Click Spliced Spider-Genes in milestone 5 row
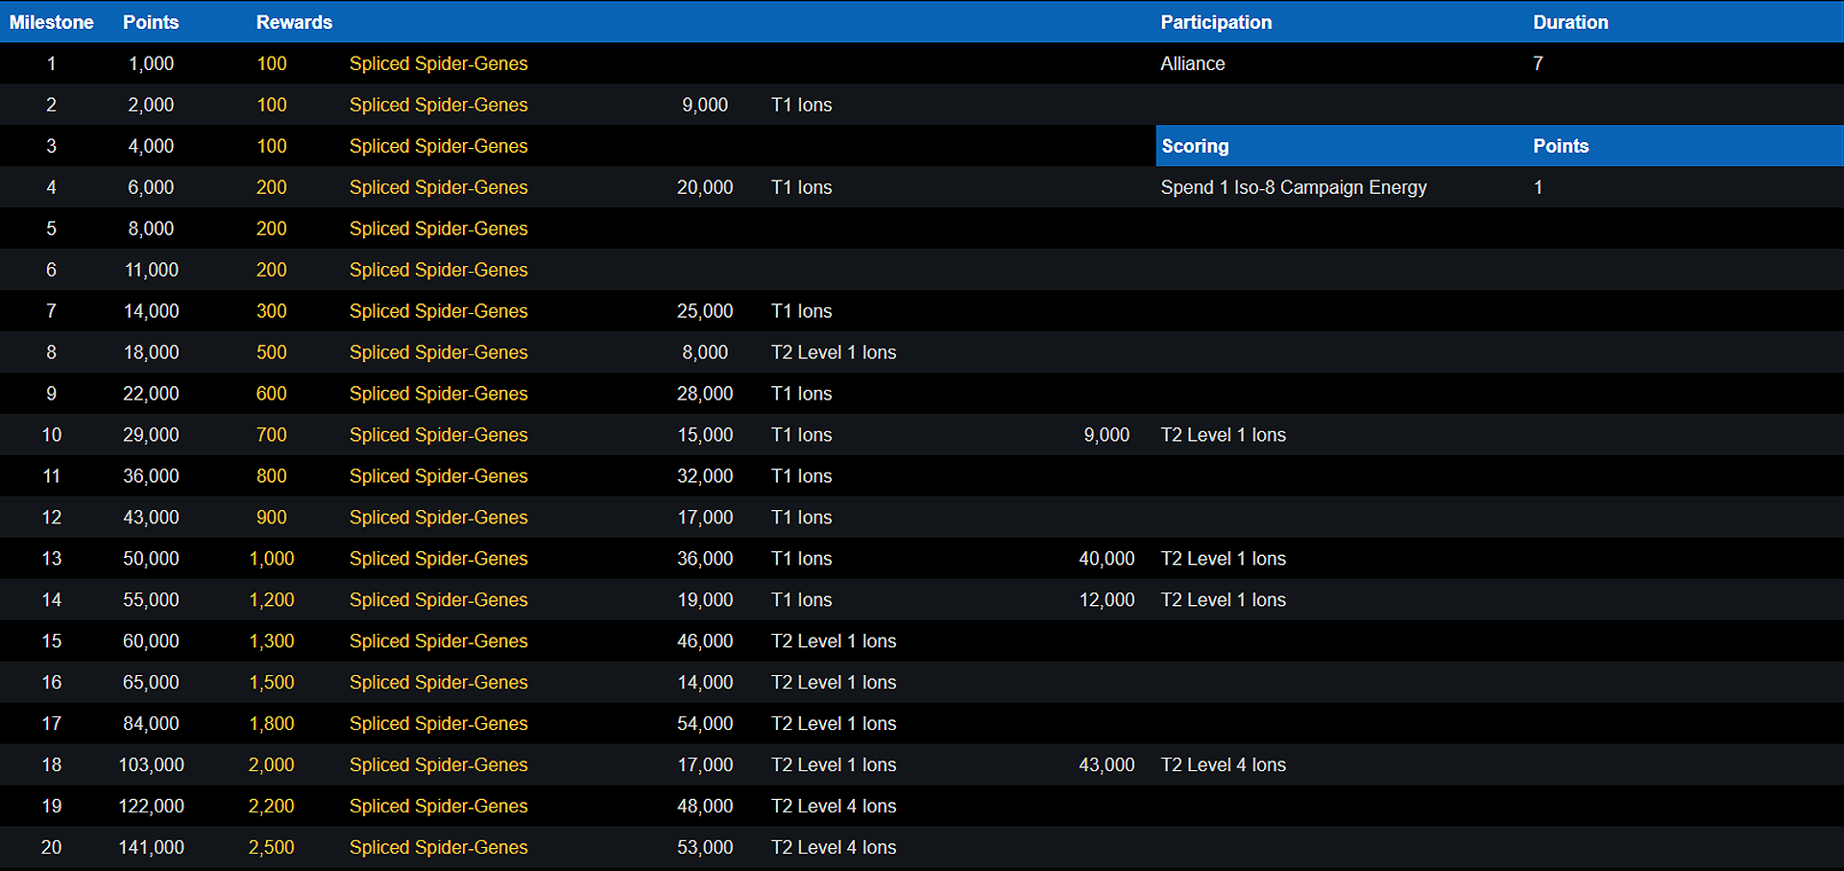The width and height of the screenshot is (1844, 871). pyautogui.click(x=439, y=229)
